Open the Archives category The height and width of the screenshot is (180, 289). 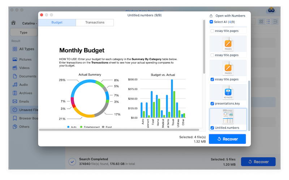click(x=15, y=93)
